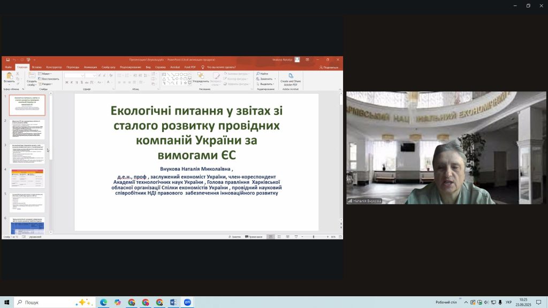Viewport: 548px width, 308px height.
Task: Open the Insert (Вставка) ribbon tab
Action: pyautogui.click(x=36, y=67)
